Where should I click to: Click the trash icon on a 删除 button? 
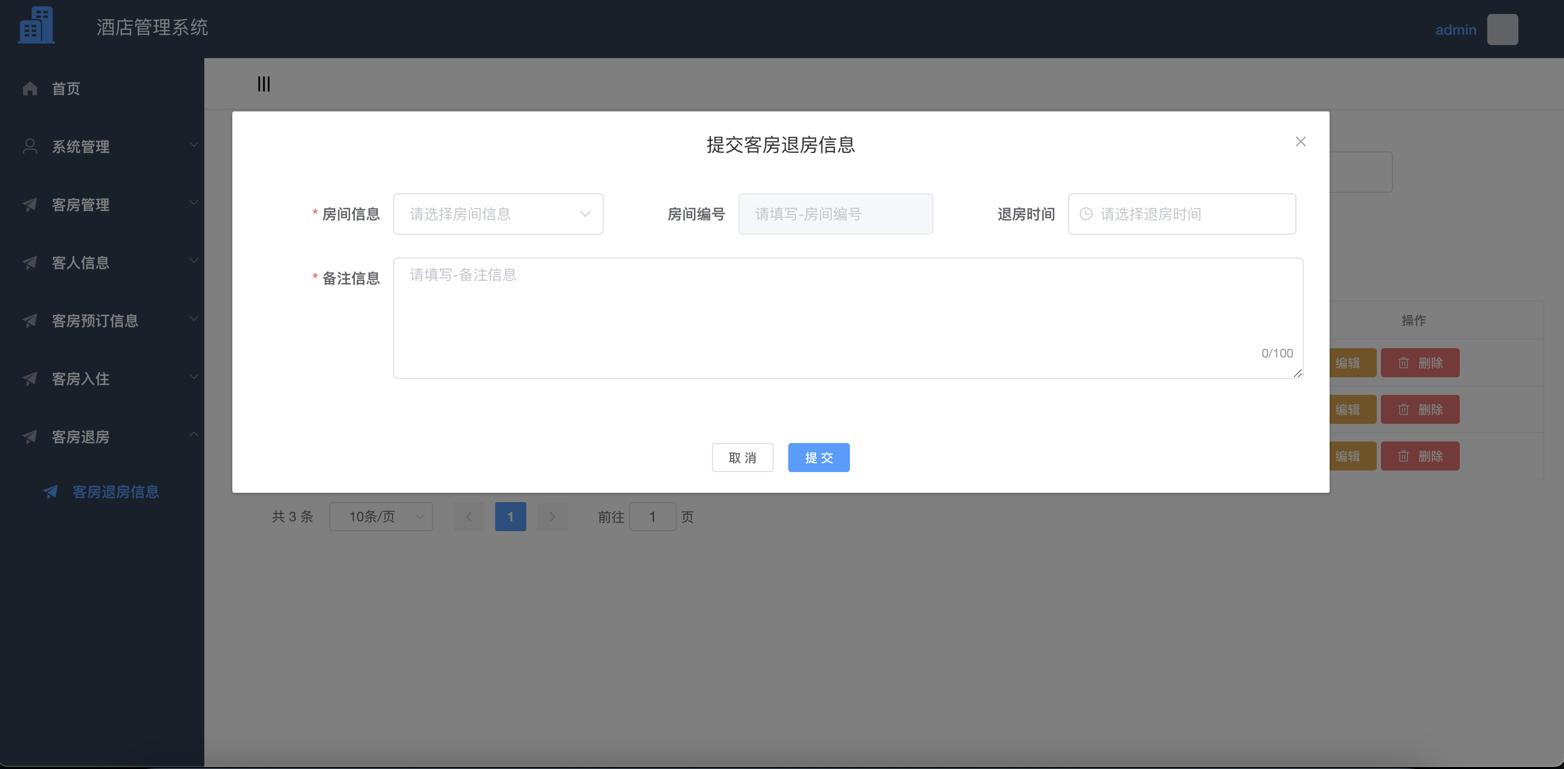(1403, 363)
